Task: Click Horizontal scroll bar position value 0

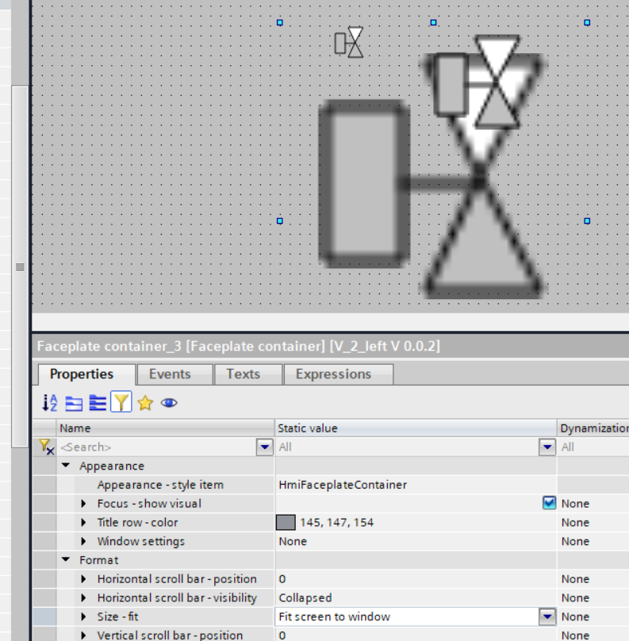Action: 282,579
